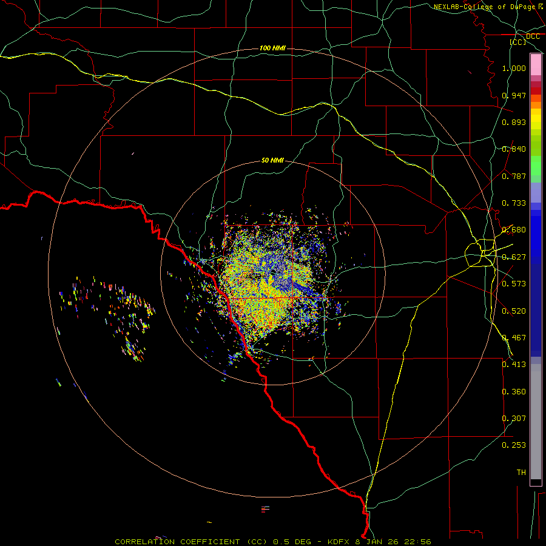Click the 100 NMI range ring label
Image resolution: width=546 pixels, height=546 pixels.
(272, 48)
